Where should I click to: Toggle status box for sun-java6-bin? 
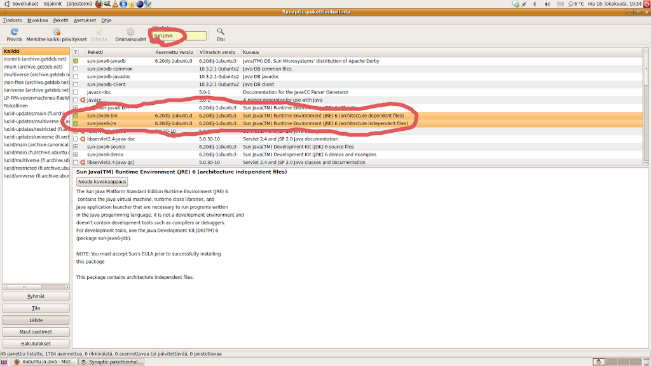pyautogui.click(x=76, y=116)
